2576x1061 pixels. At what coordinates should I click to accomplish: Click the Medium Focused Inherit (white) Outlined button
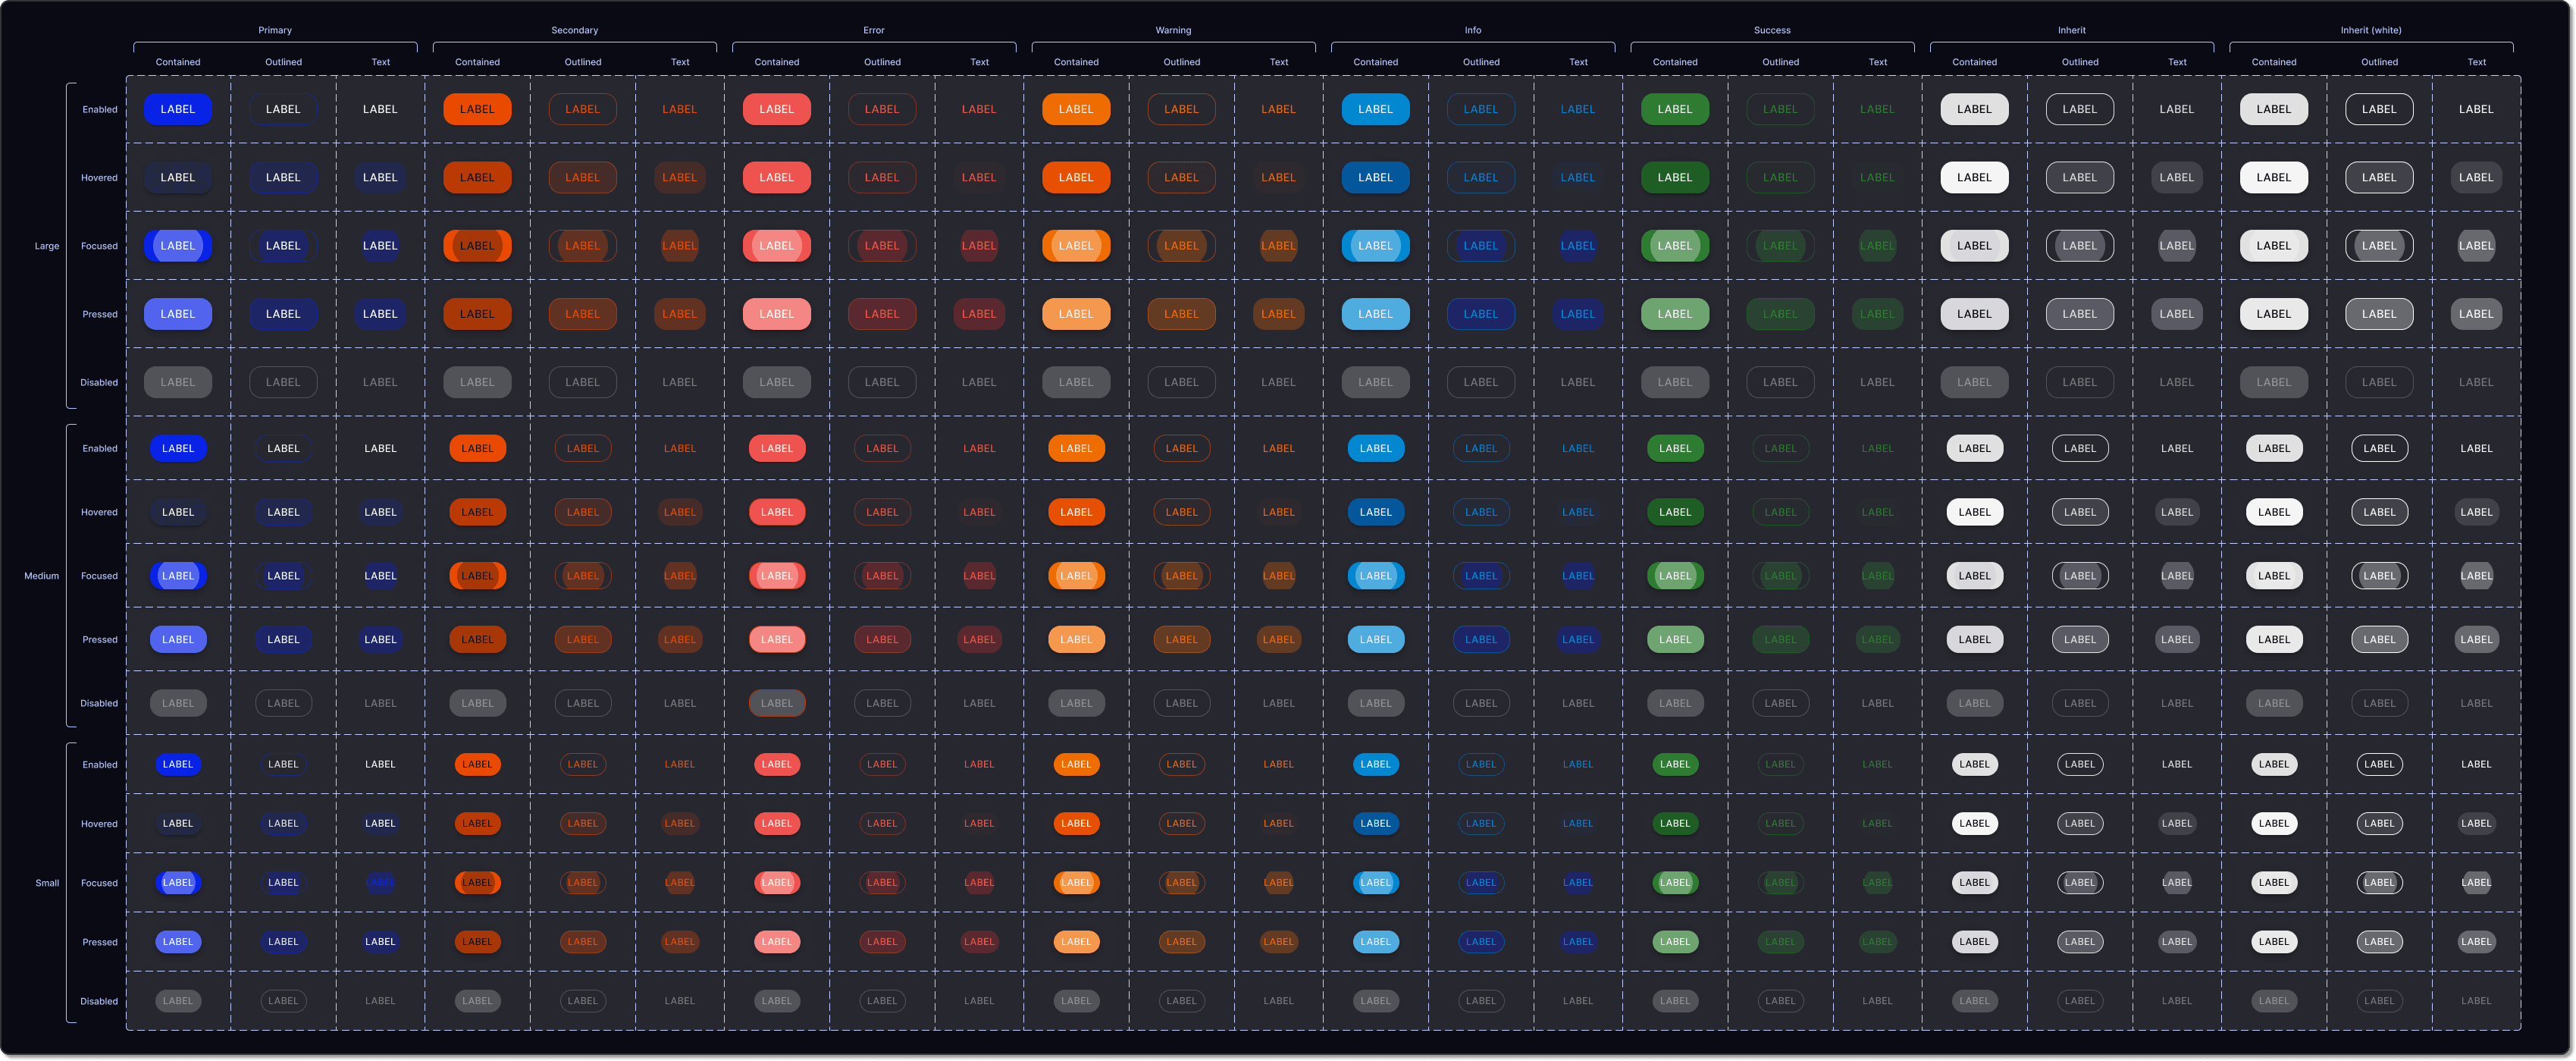pos(2379,575)
